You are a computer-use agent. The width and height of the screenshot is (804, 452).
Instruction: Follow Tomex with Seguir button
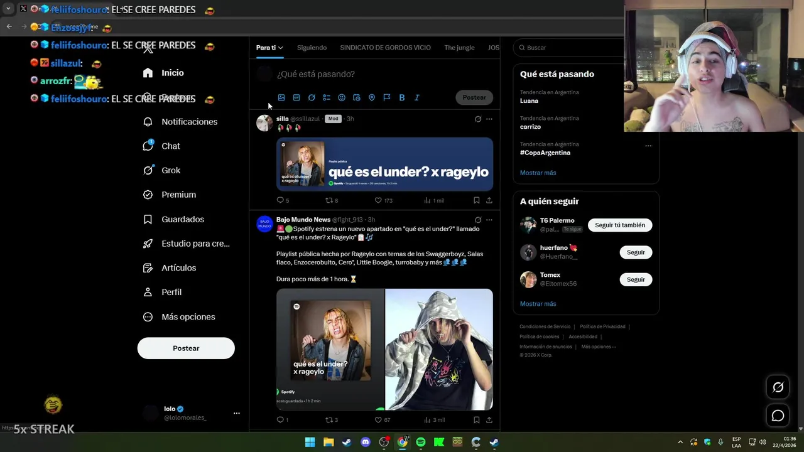[636, 279]
